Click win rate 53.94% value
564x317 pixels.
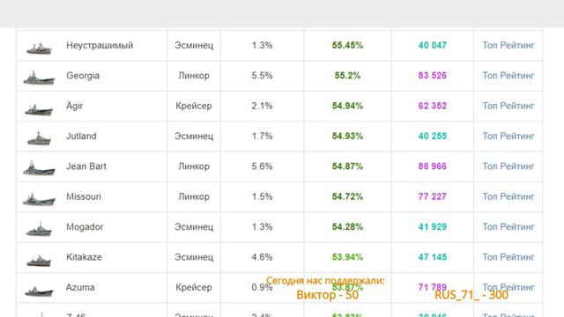coord(347,257)
